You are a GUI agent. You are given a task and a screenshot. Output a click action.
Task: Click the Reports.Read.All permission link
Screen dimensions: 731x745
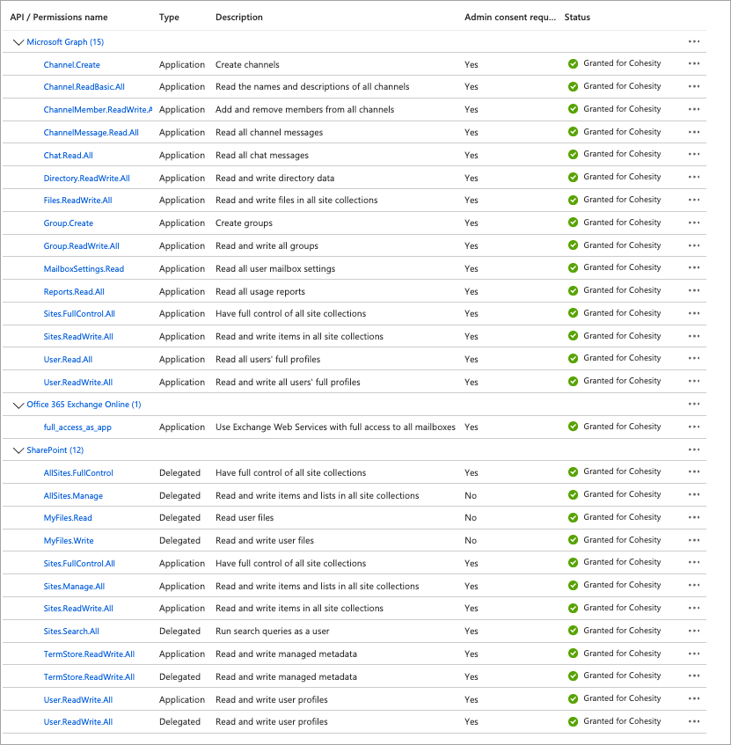click(74, 292)
